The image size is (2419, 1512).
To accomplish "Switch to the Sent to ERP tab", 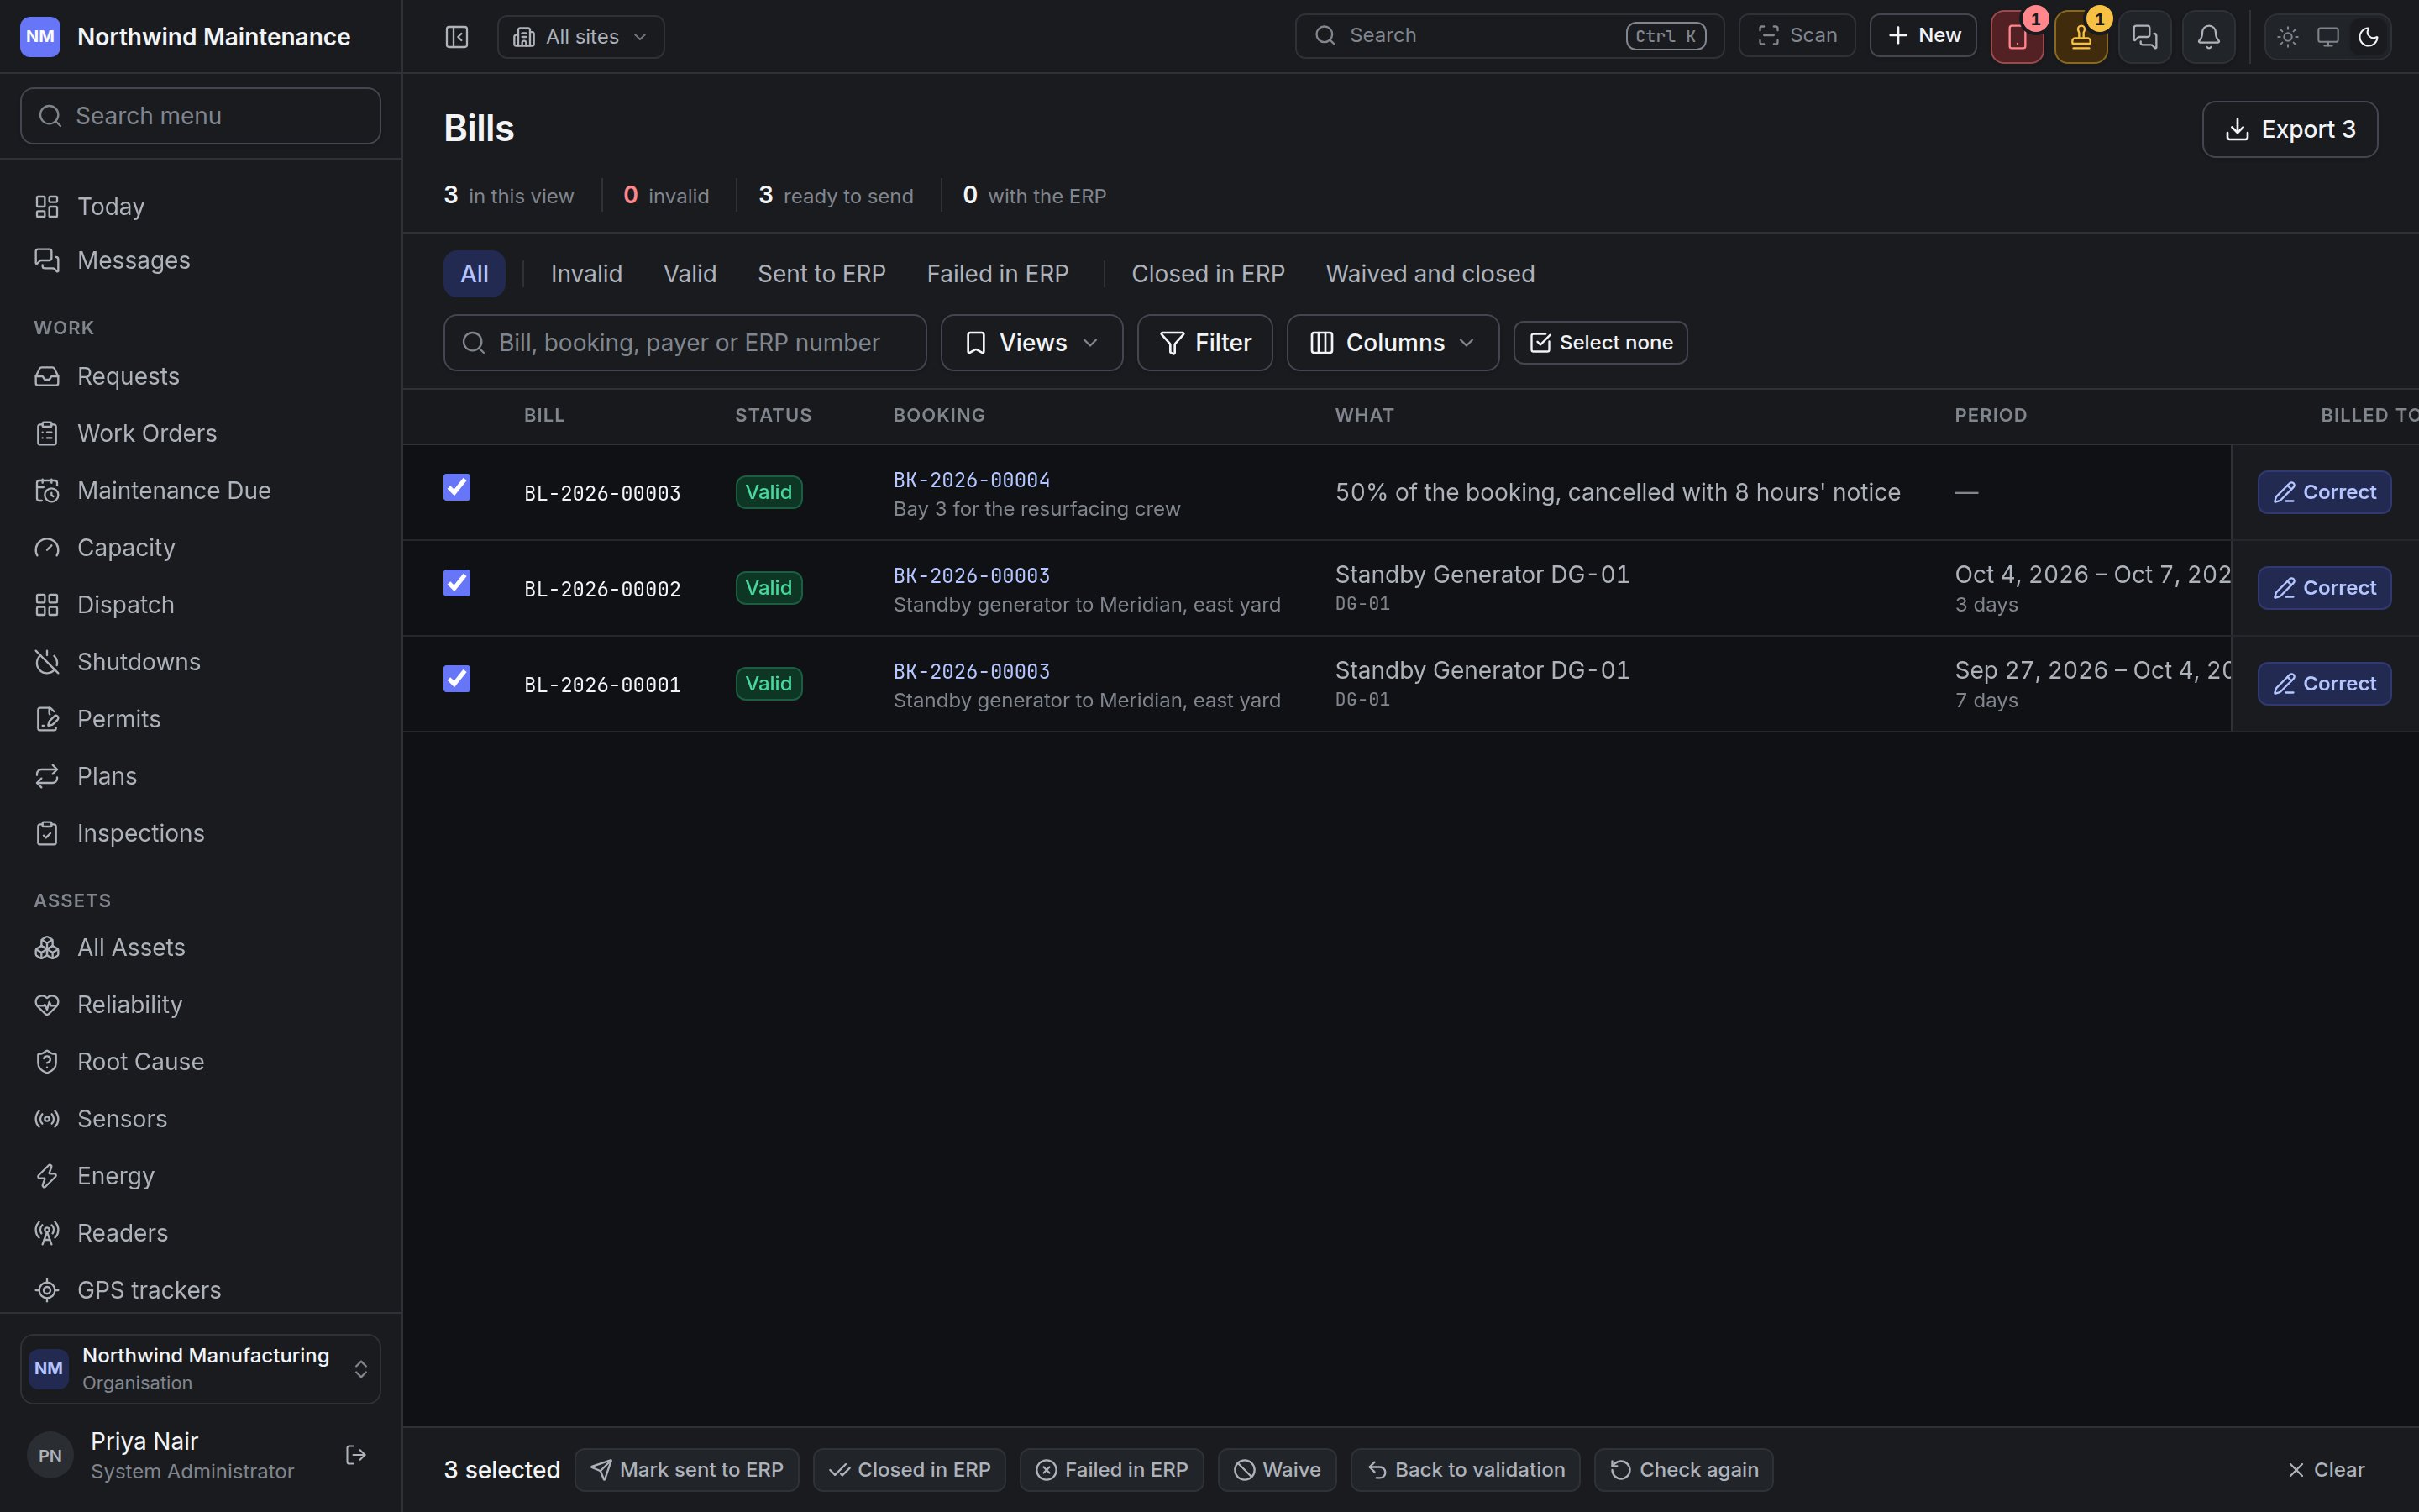I will pyautogui.click(x=821, y=274).
